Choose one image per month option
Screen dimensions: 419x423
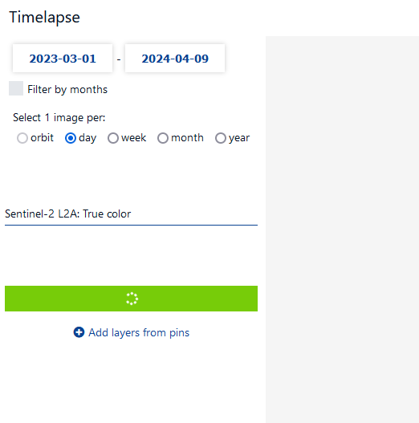tap(163, 138)
